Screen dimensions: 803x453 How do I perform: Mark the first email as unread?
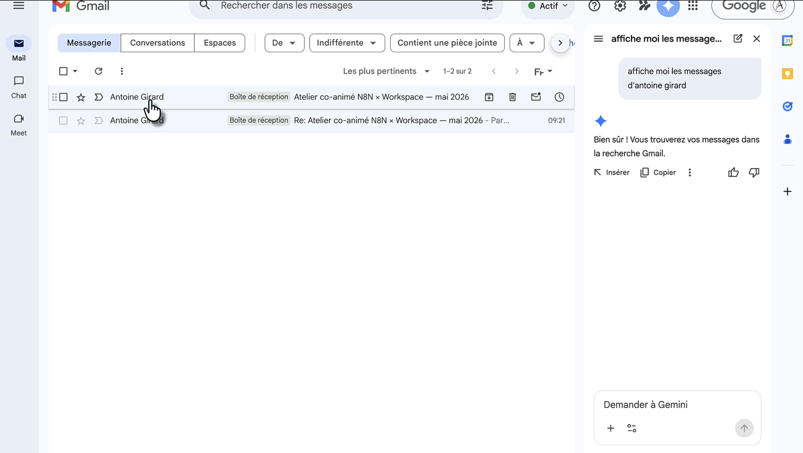click(535, 97)
